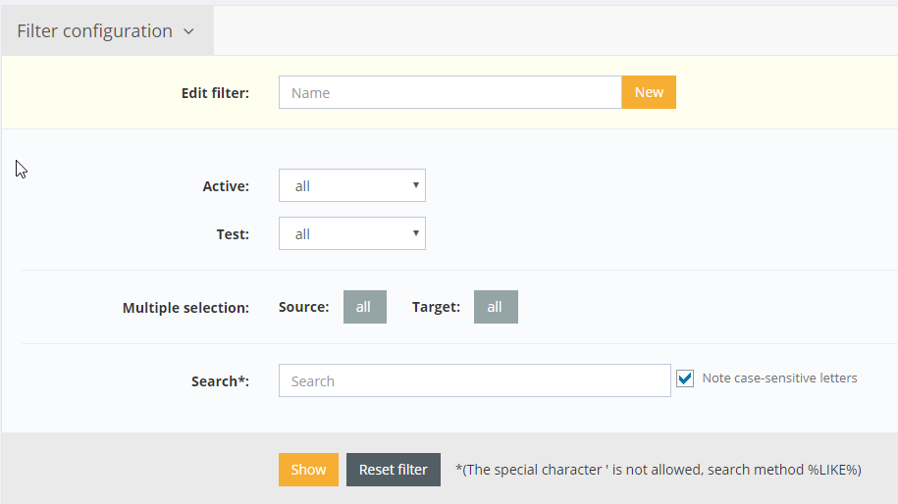Click the Reset filter button
898x504 pixels.
[x=393, y=470]
